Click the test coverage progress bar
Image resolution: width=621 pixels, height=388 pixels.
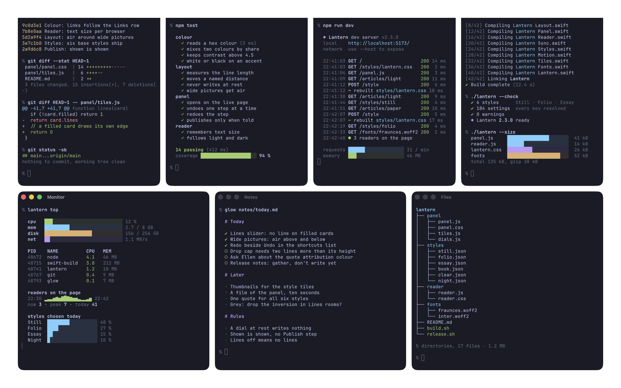tap(228, 156)
